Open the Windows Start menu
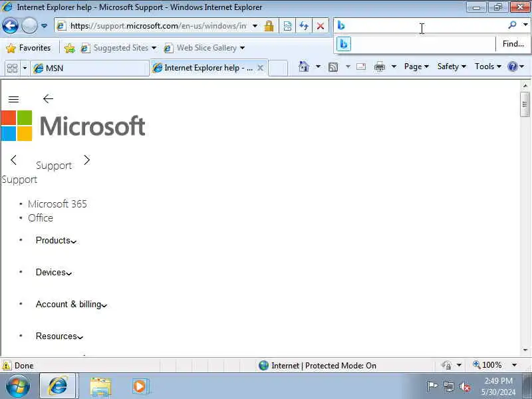Screen dimensions: 532x399 tap(18, 386)
